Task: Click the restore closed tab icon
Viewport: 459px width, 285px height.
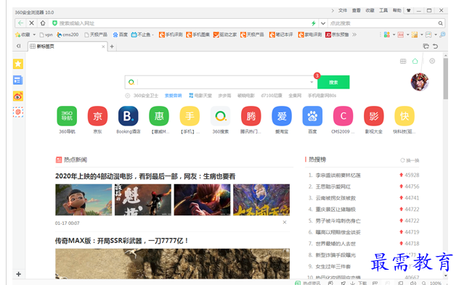Action: click(426, 46)
